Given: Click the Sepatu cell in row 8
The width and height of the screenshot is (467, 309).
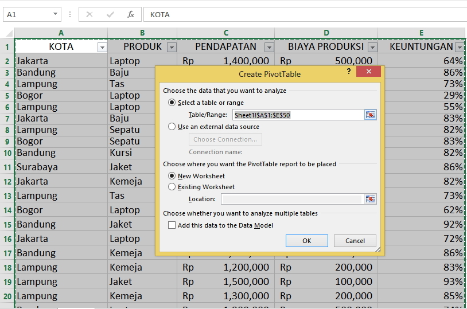Looking at the screenshot, I should coord(131,130).
